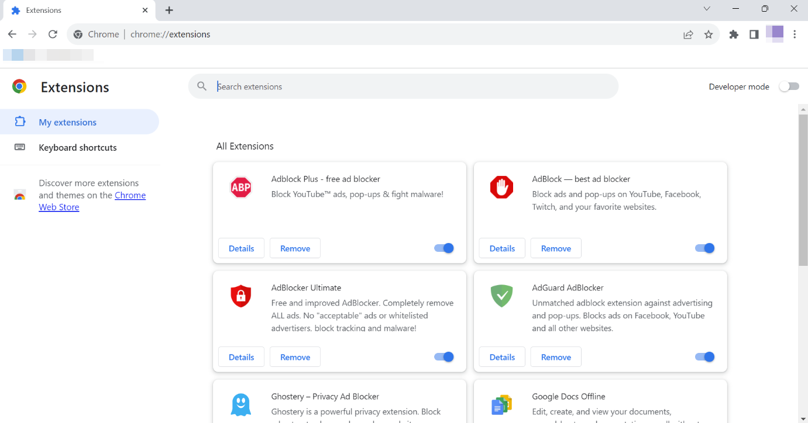Viewport: 808px width, 423px height.
Task: Click the page vertical scrollbar thumb
Action: tap(803, 190)
